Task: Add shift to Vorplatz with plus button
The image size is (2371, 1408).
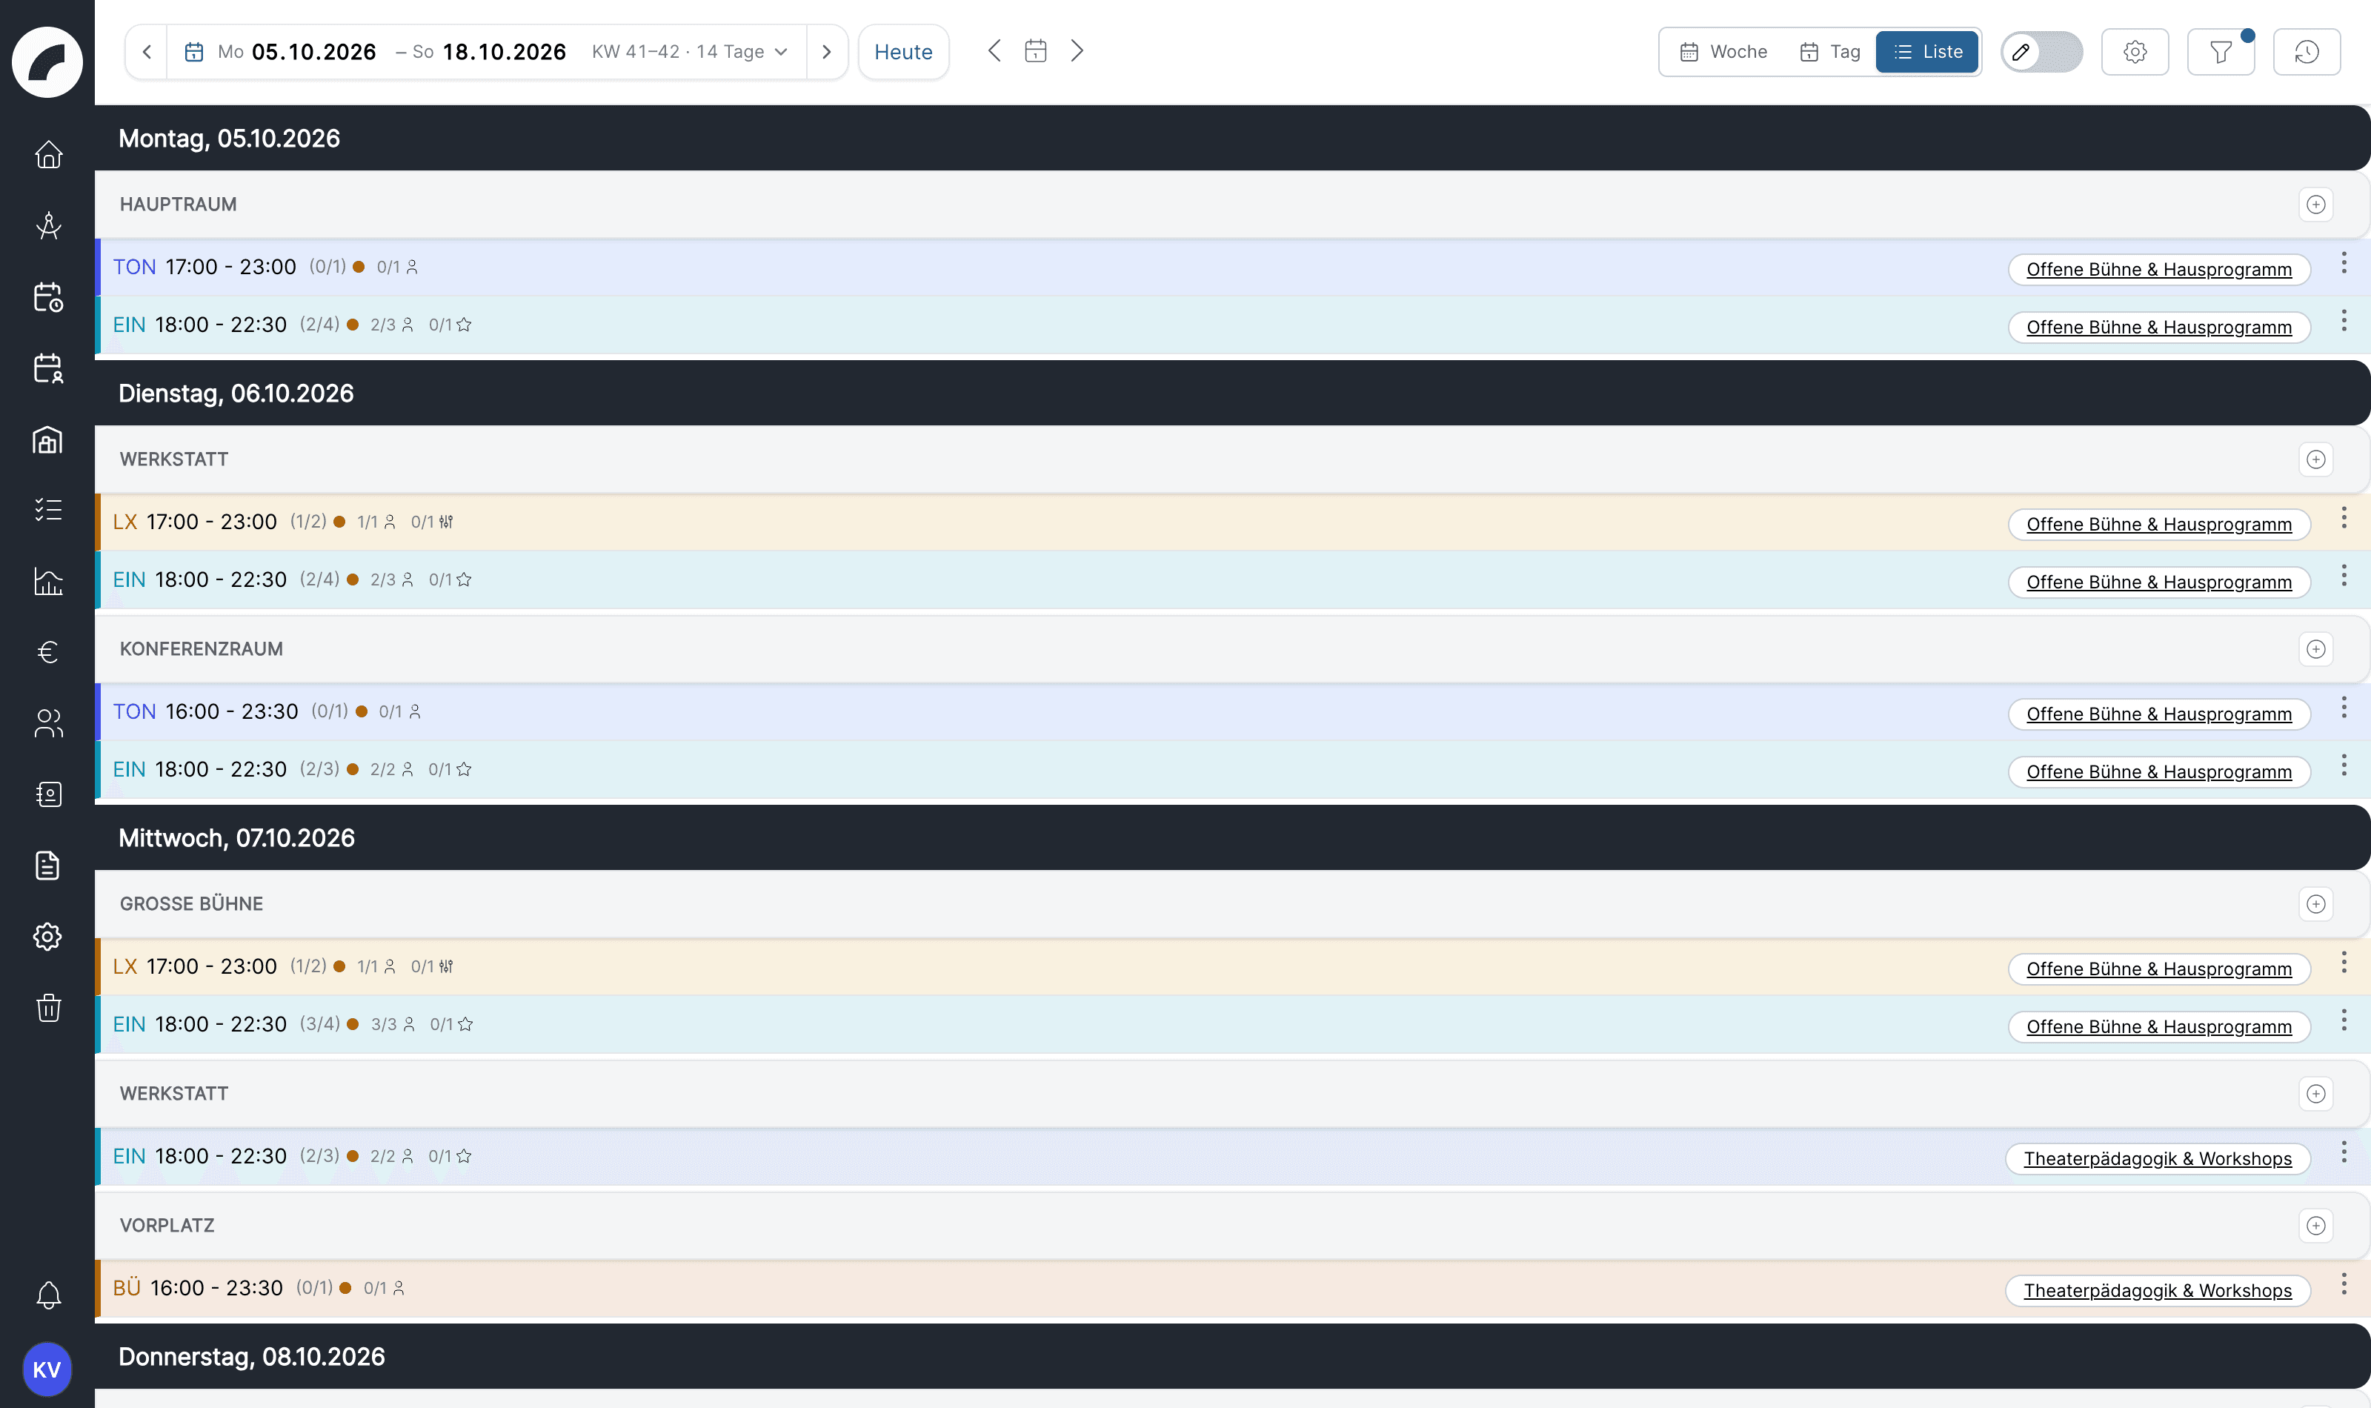Action: tap(2315, 1225)
